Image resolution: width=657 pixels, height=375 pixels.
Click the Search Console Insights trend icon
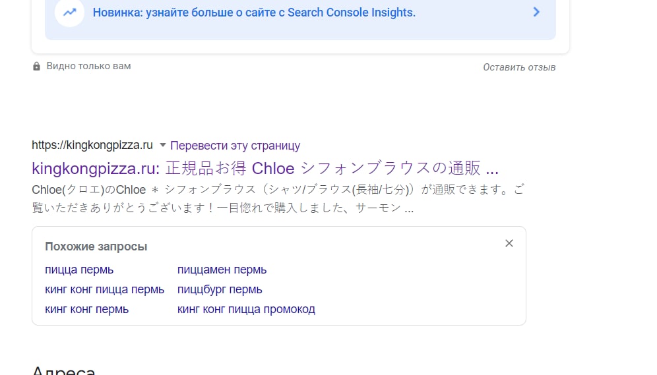(x=69, y=12)
